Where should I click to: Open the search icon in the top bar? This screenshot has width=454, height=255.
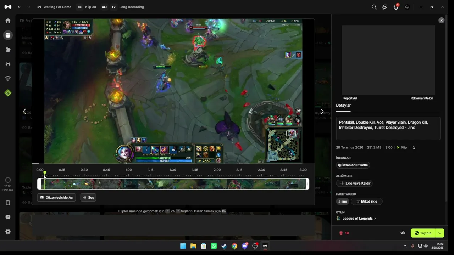coord(374,7)
